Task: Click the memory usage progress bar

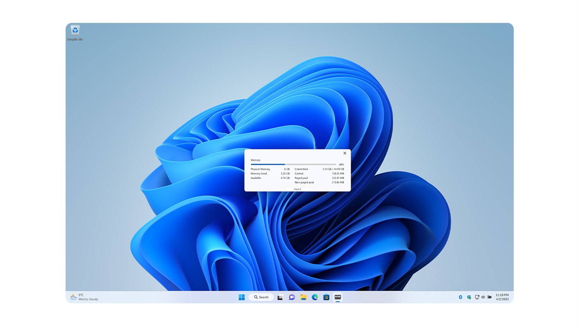Action: coord(293,164)
